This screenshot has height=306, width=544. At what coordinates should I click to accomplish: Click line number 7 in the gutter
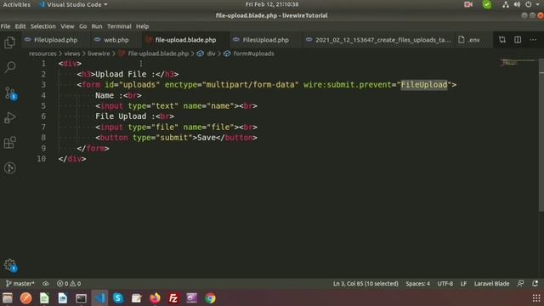point(43,127)
